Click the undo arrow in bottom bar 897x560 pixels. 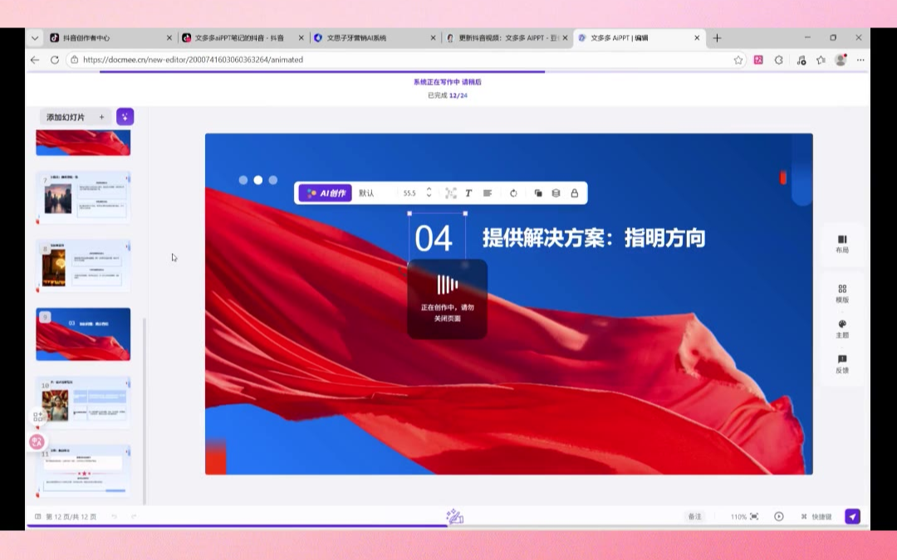115,517
